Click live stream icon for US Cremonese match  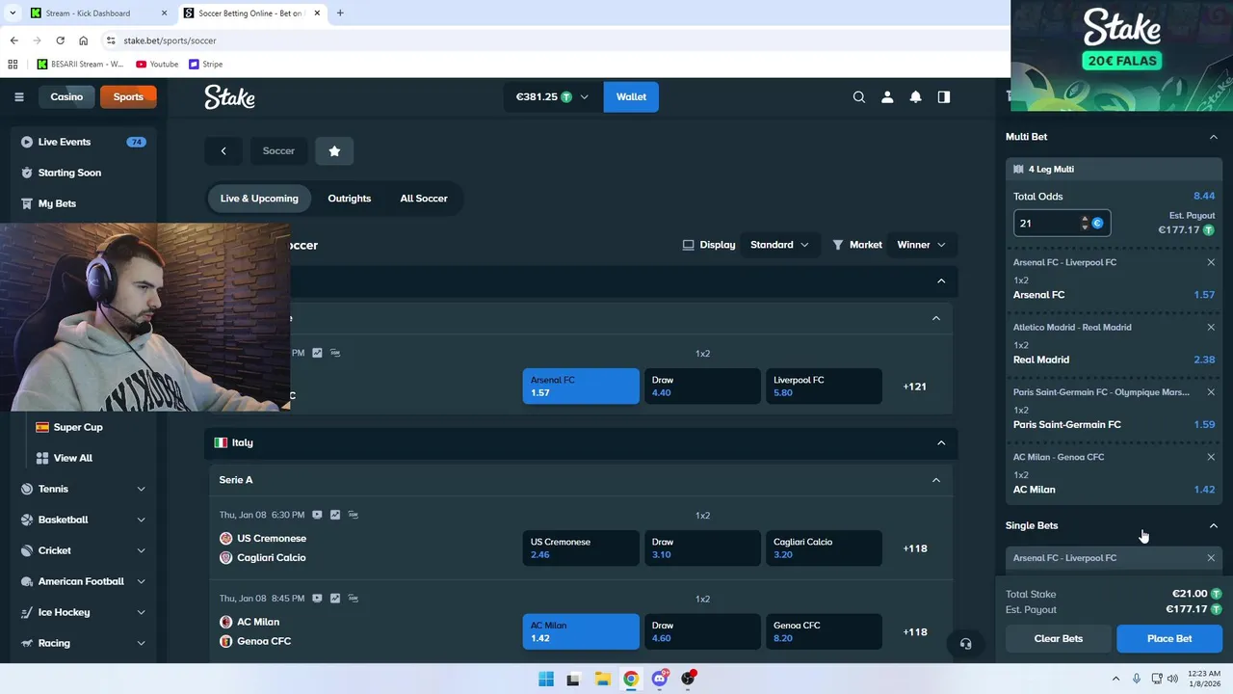pos(317,515)
